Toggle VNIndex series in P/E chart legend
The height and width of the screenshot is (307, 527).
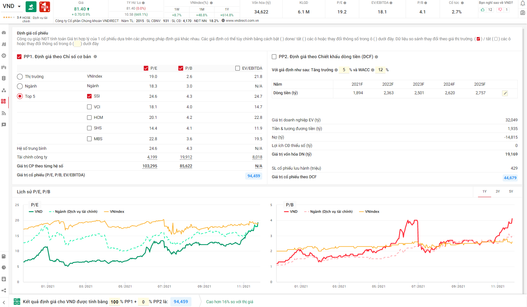coord(114,211)
